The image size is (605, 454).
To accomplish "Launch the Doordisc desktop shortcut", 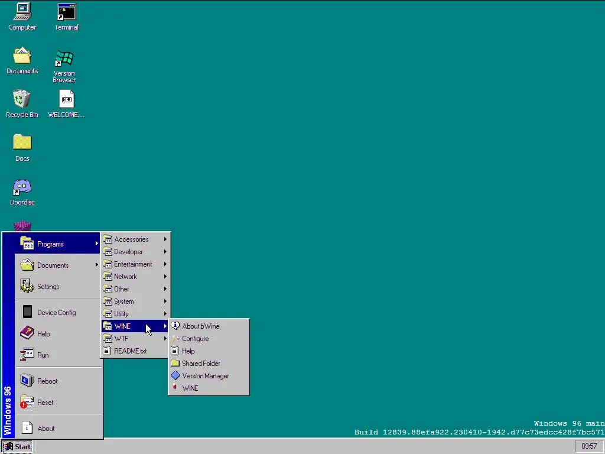I will (x=22, y=192).
